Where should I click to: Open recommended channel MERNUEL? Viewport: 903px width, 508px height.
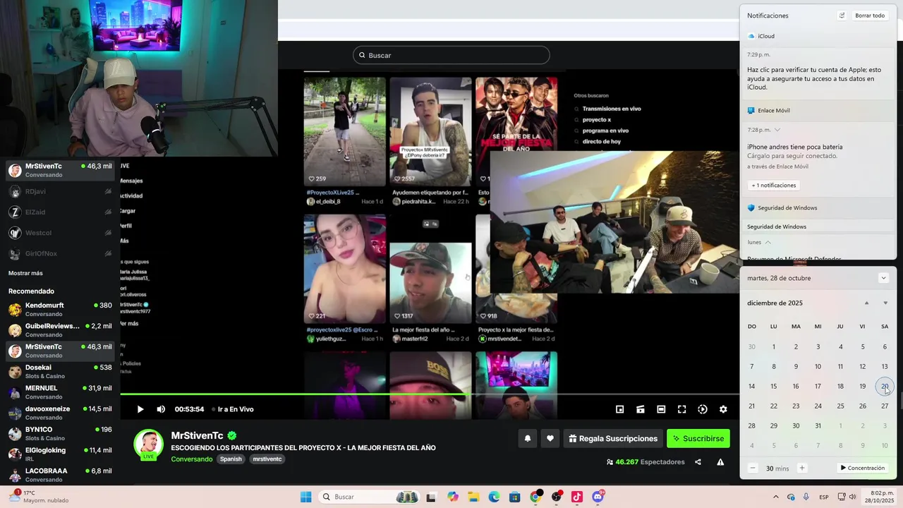point(60,392)
